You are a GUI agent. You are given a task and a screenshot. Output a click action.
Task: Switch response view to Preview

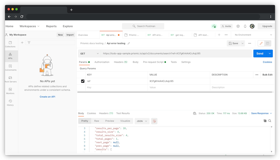click(110, 121)
